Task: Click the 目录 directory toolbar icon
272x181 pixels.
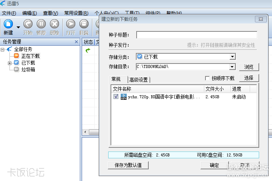Action: click(x=84, y=24)
